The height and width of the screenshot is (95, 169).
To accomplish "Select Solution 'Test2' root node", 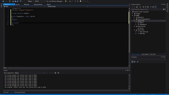I will [x=141, y=12].
